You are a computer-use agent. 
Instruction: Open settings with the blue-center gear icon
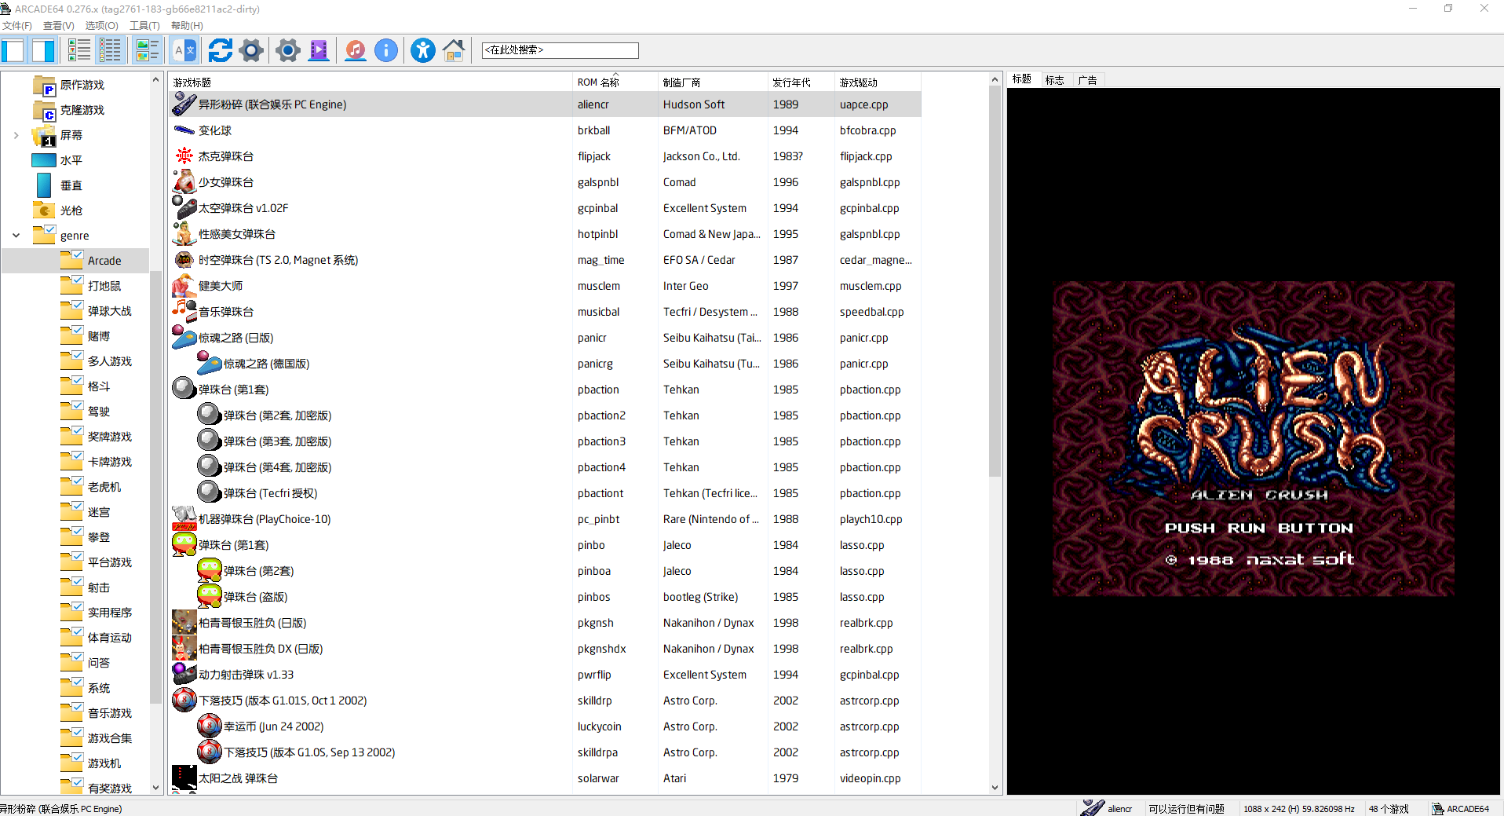click(288, 50)
